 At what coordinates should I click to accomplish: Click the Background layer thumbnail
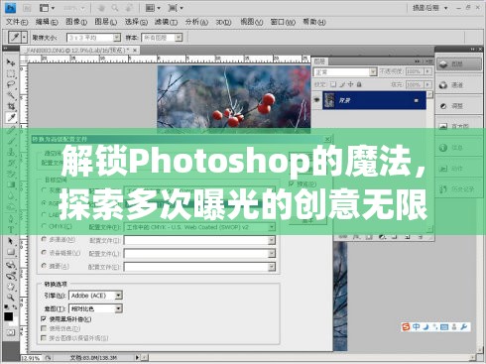click(x=329, y=100)
